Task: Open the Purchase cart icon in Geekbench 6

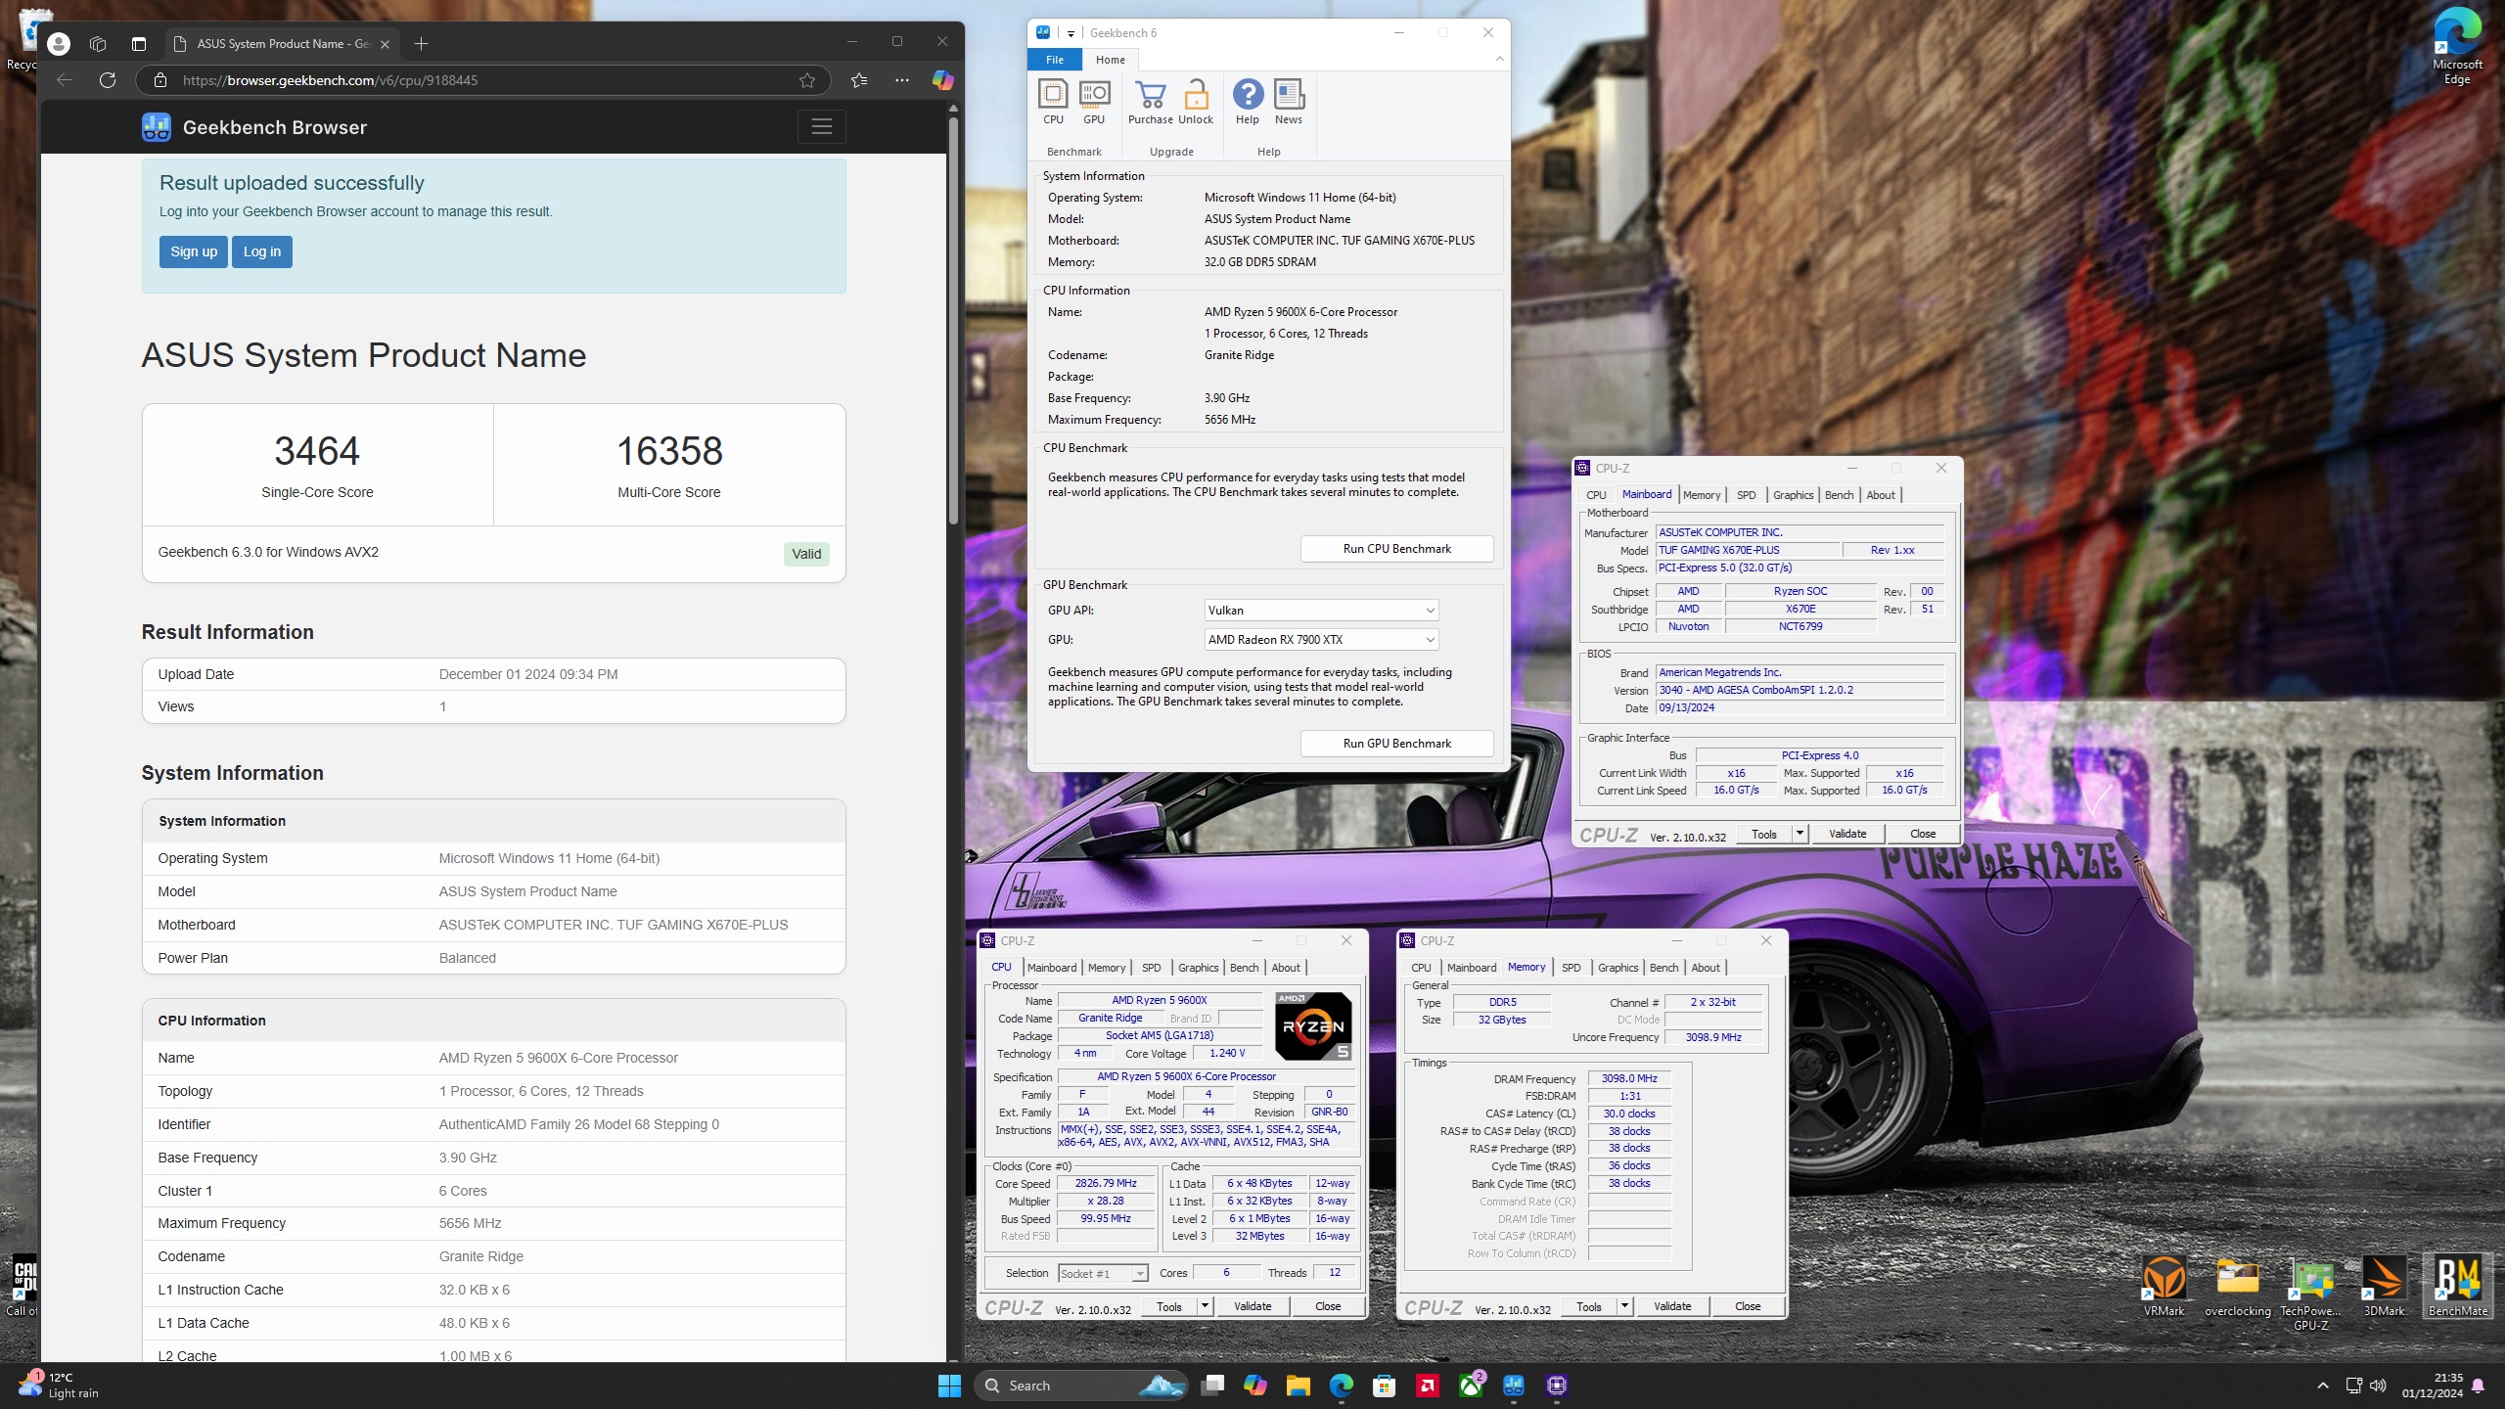Action: (x=1150, y=103)
